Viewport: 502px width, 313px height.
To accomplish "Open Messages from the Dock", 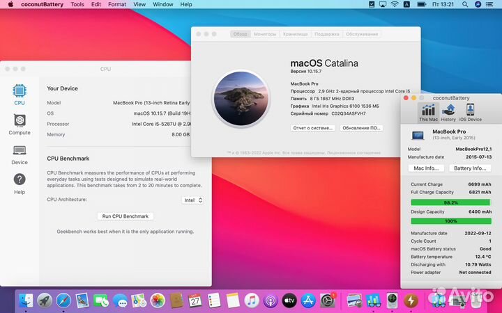I will (x=120, y=300).
